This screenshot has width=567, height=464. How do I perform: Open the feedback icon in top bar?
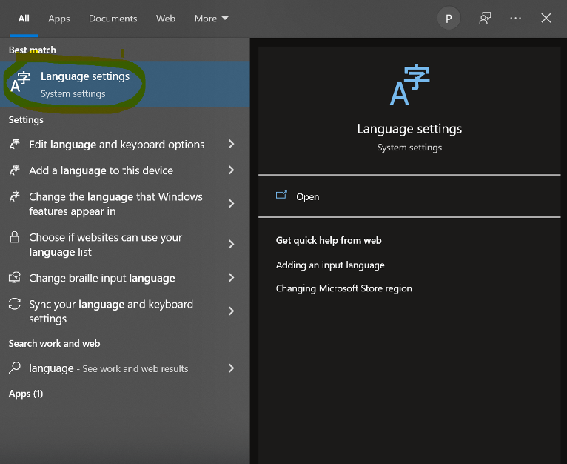pyautogui.click(x=485, y=18)
